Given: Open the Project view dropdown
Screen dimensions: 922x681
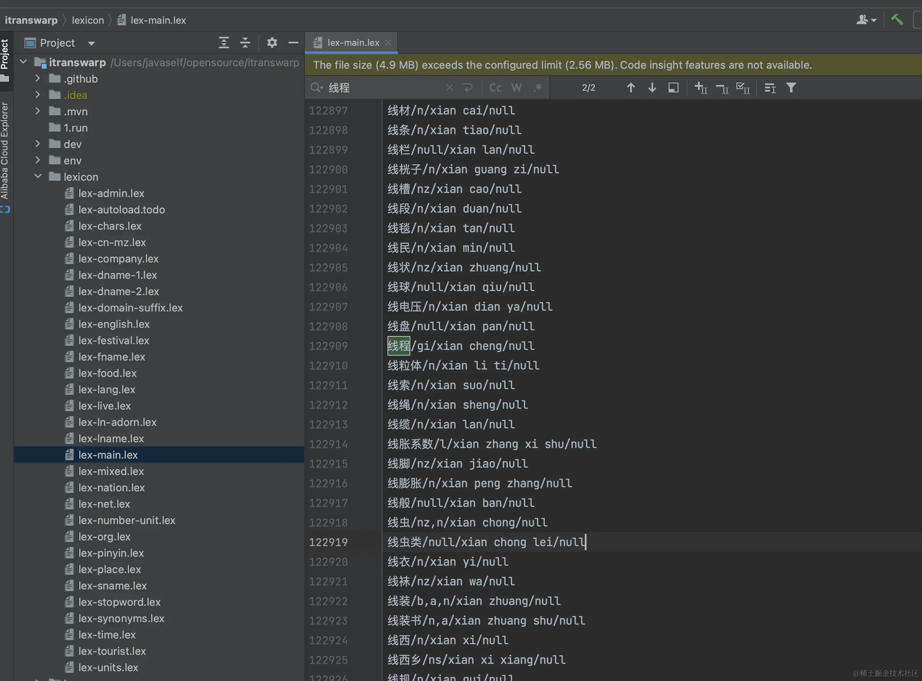Looking at the screenshot, I should point(92,43).
